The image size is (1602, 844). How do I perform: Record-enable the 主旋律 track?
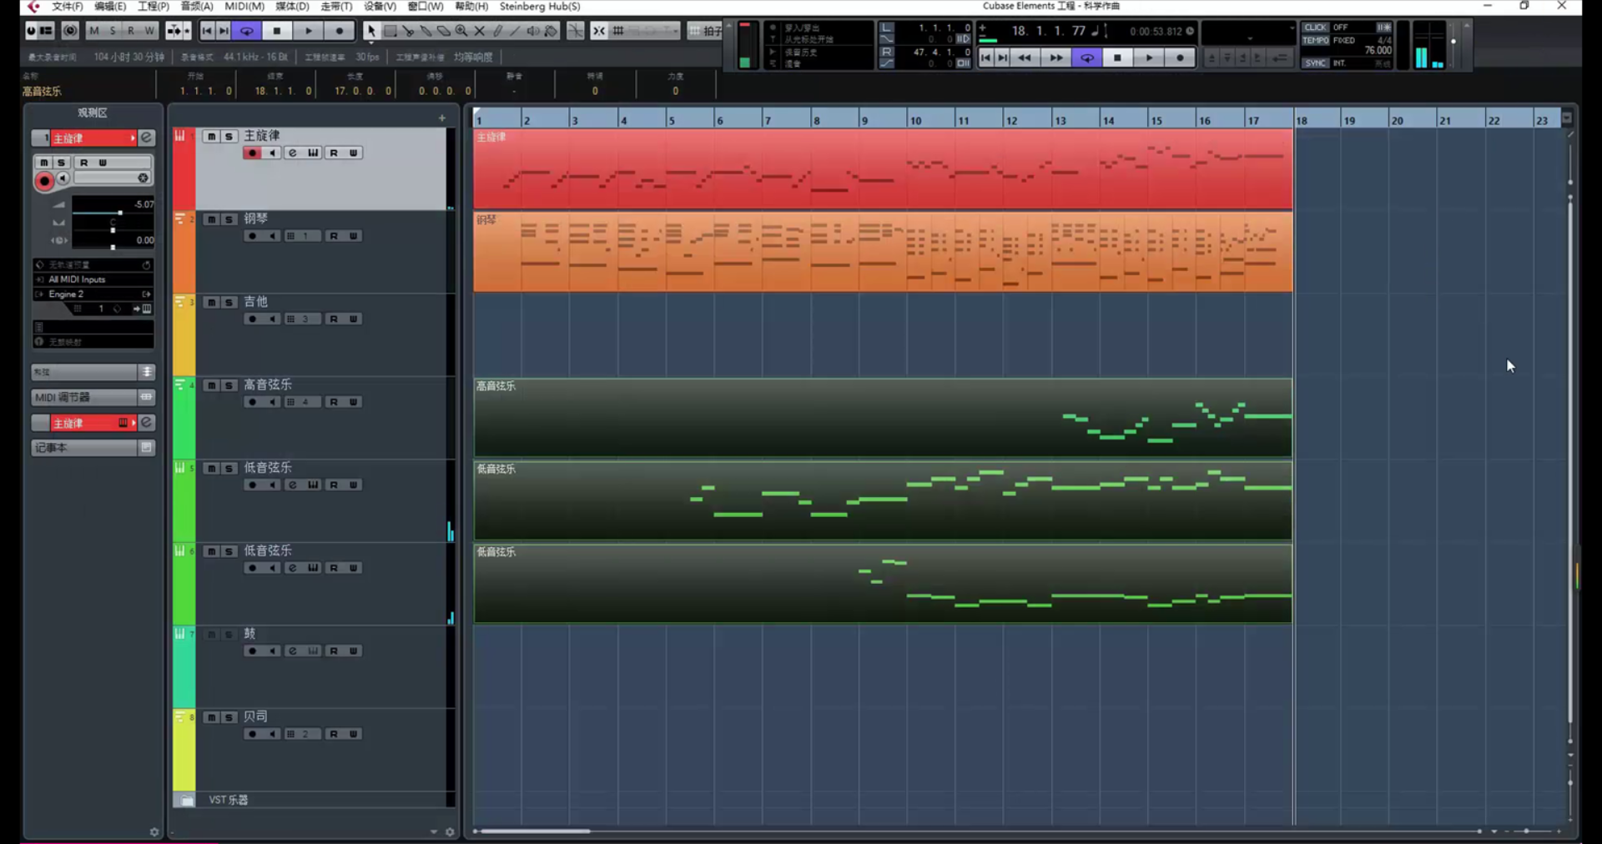click(x=252, y=153)
